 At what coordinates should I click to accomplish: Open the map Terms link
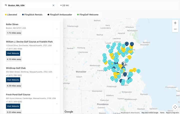[162, 113]
